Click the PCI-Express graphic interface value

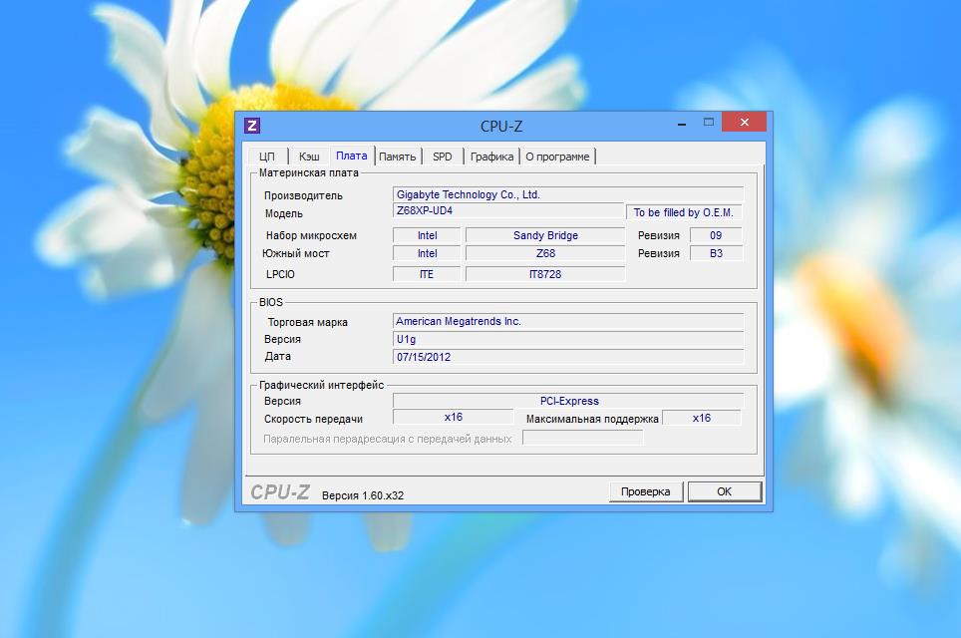[x=568, y=401]
